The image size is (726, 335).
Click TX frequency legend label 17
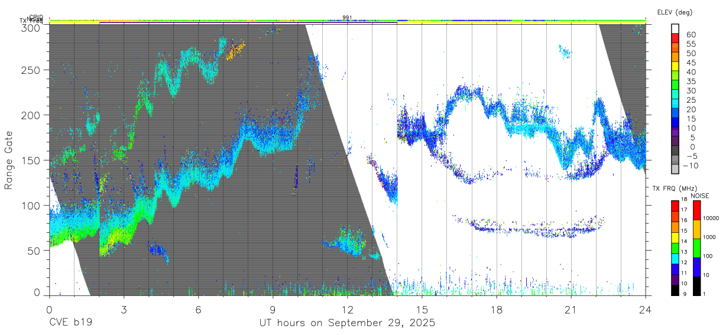684,210
